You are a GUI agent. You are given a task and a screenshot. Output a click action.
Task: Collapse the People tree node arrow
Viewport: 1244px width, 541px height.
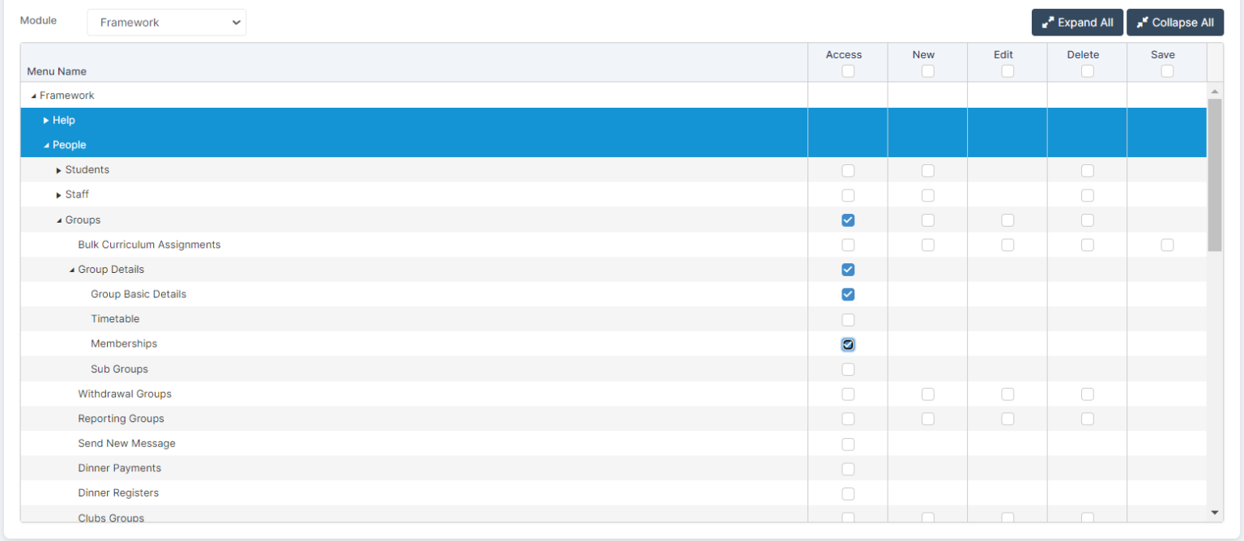click(x=46, y=146)
